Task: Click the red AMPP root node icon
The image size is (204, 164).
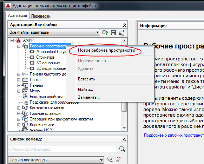Action: (x=19, y=40)
